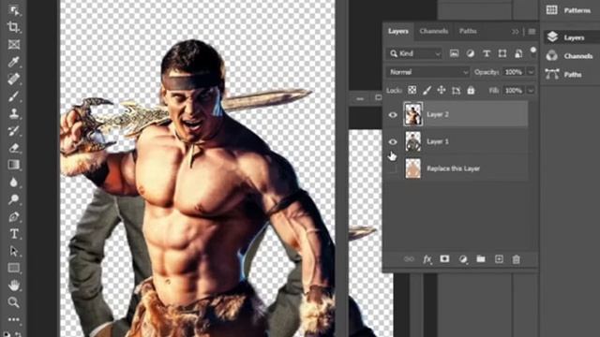Select the Eyedropper tool

coord(14,62)
